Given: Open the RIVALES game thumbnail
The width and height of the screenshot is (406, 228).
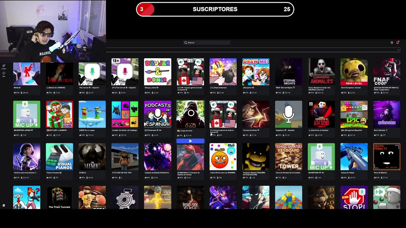Looking at the screenshot, I should coord(27,74).
